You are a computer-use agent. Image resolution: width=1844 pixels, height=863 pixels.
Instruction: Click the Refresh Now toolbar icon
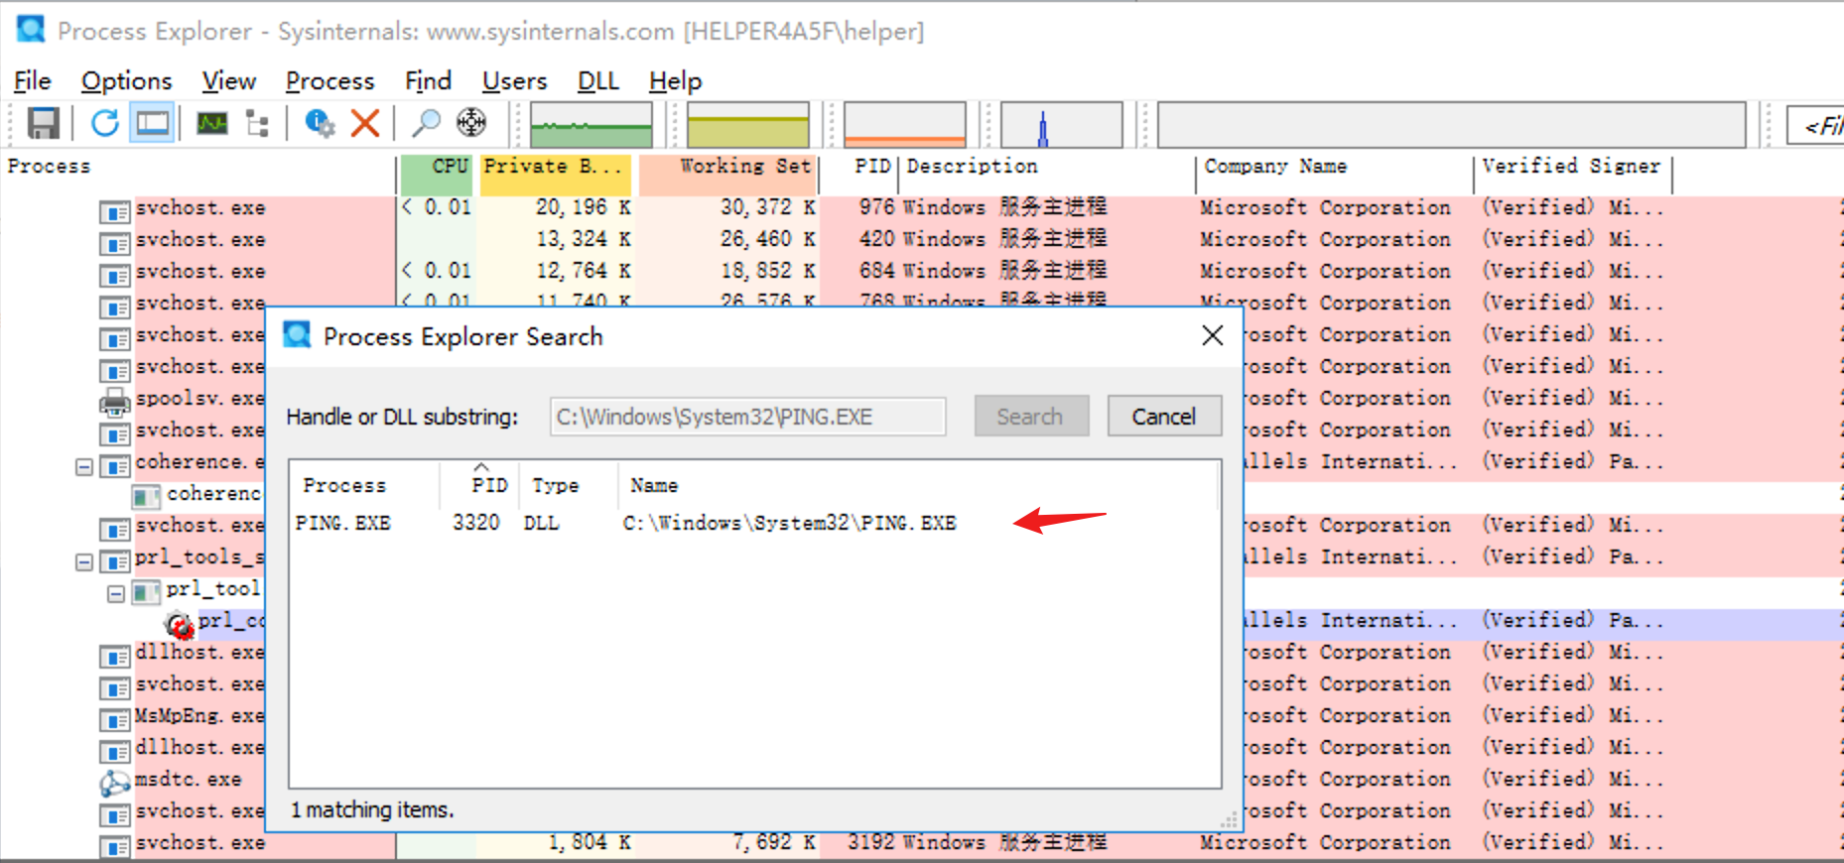104,124
